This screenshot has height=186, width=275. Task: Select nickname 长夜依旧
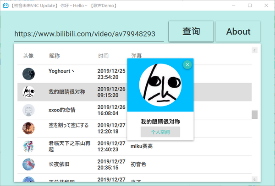(59, 165)
